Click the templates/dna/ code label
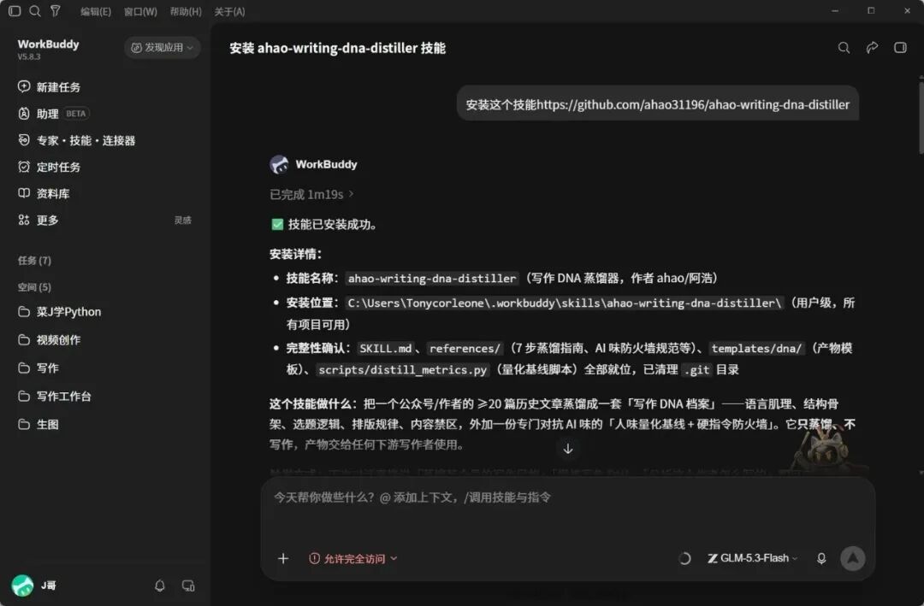 point(756,349)
